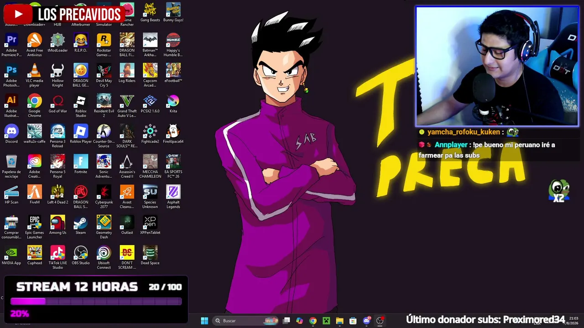Click the Buscar search box in taskbar
This screenshot has height=328, width=584.
[246, 321]
